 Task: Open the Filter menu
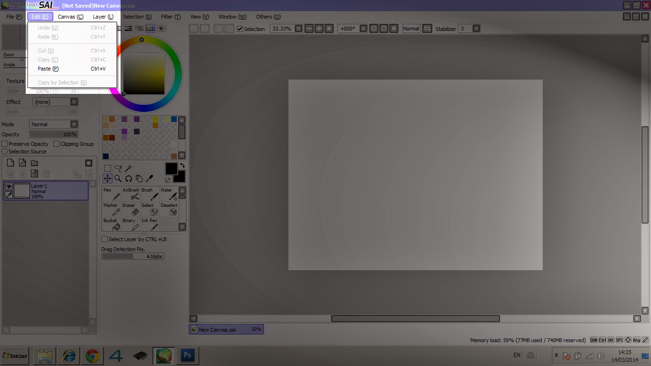170,16
